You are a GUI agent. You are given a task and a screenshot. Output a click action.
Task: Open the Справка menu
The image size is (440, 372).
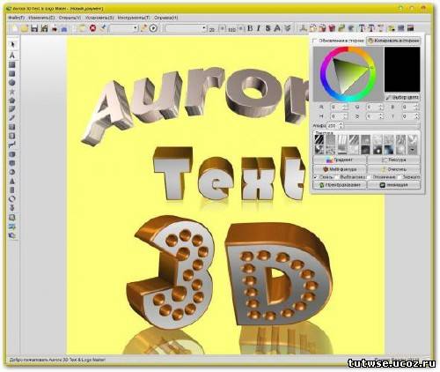(166, 18)
